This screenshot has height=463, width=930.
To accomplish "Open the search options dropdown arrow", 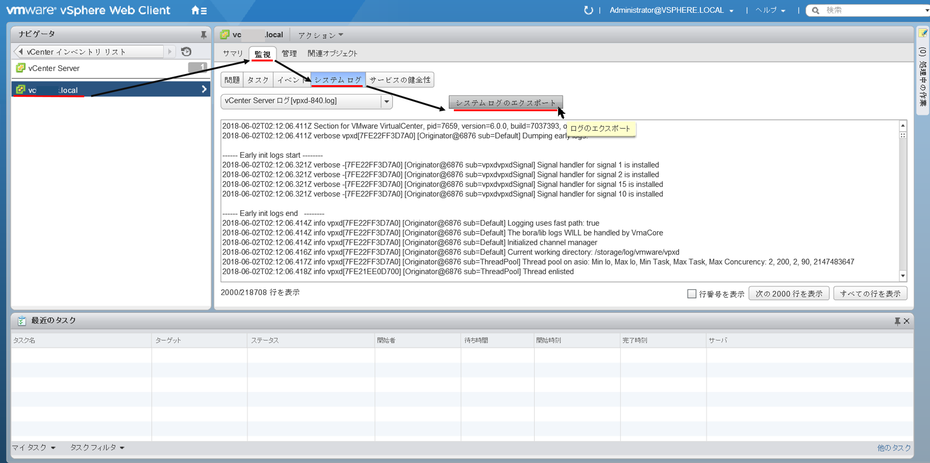I will point(927,10).
